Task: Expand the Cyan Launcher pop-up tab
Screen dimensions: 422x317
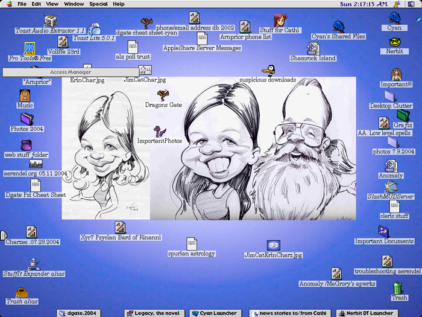Action: [x=216, y=313]
